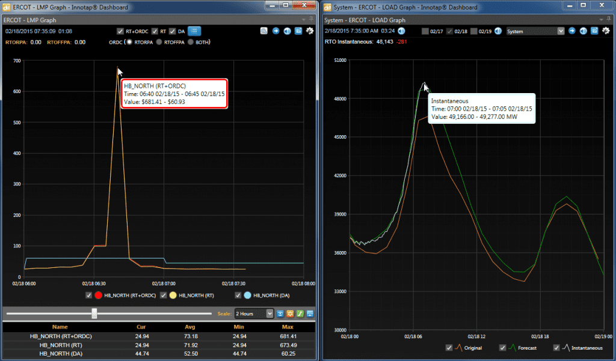Screen dimensions: 616x361
Task: Uncheck the Instantaneous series checkbox
Action: [556, 348]
